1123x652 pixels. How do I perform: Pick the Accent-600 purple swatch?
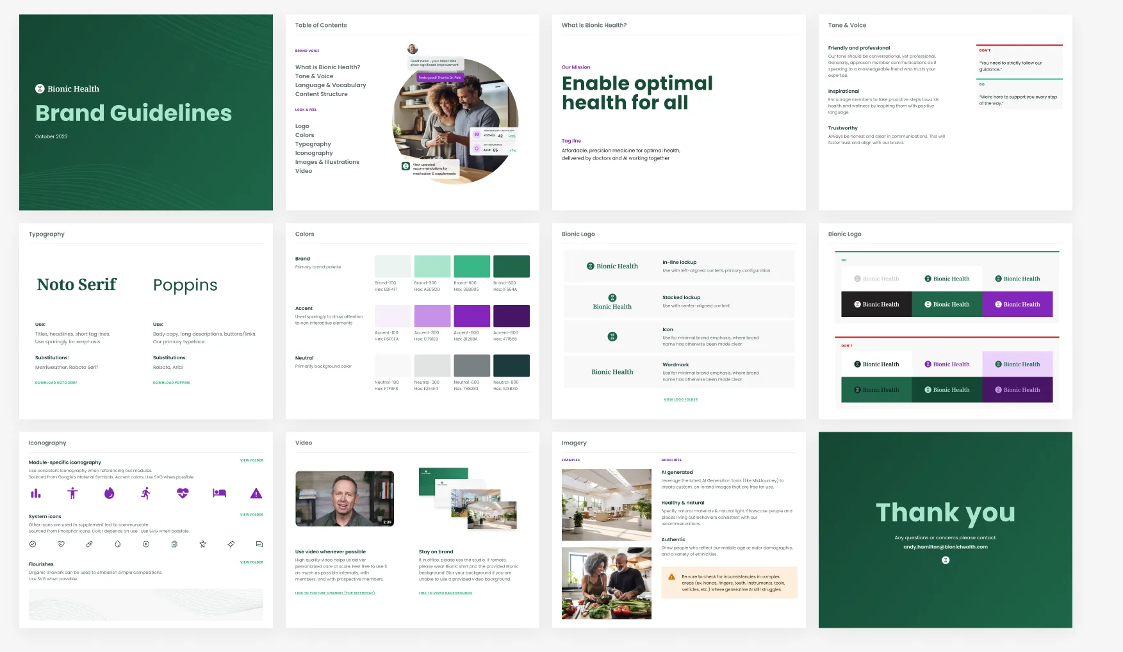click(472, 316)
